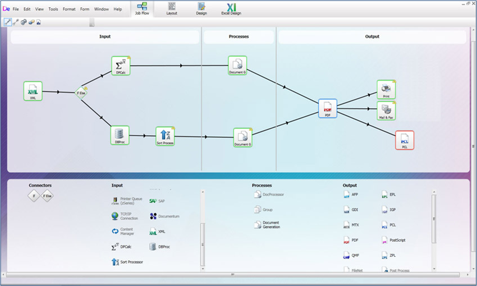Switch to the Job Flow tab
Viewport: 477px width, 286px height.
[x=142, y=8]
